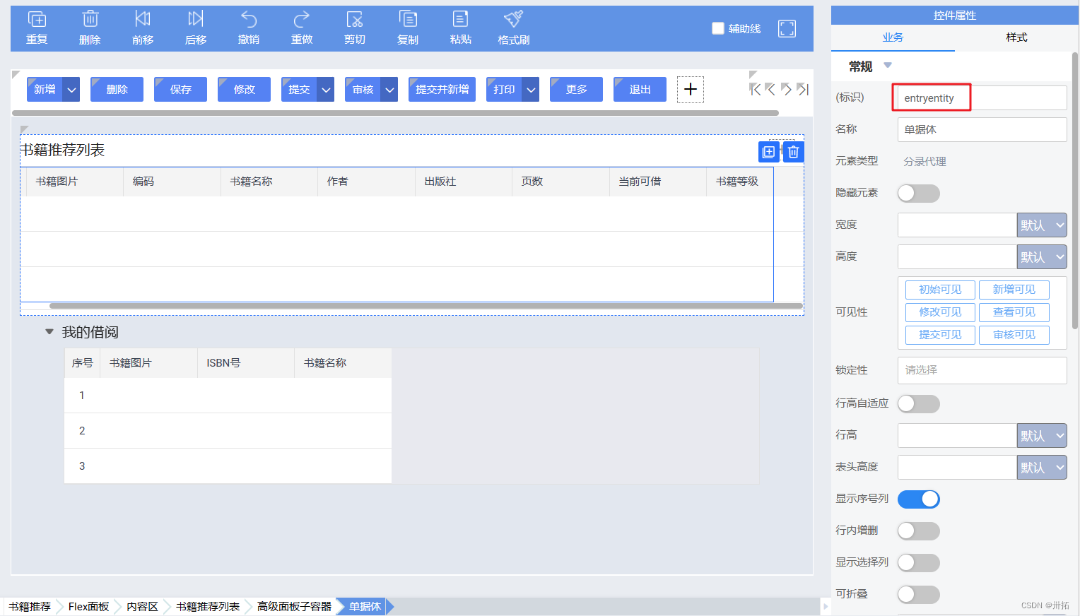The height and width of the screenshot is (616, 1080).
Task: Open the 宽度 unit dropdown
Action: tap(1042, 225)
